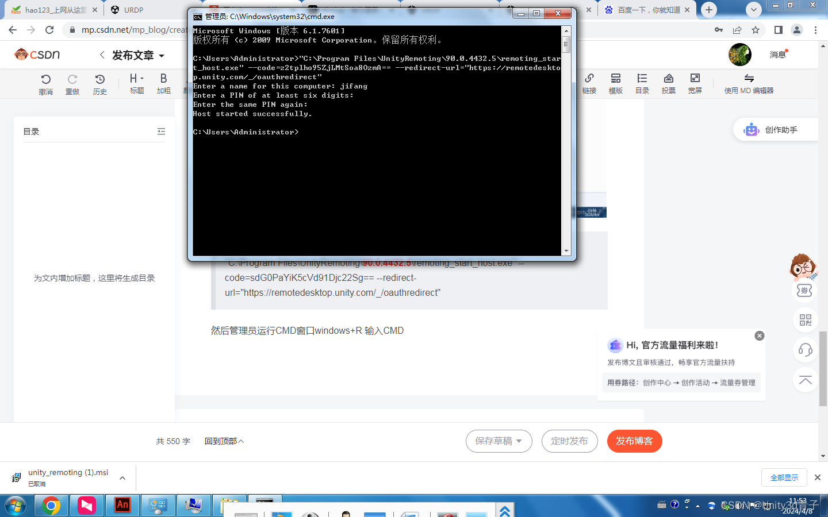Click the Chrome taskbar icon
The width and height of the screenshot is (828, 517).
point(51,506)
